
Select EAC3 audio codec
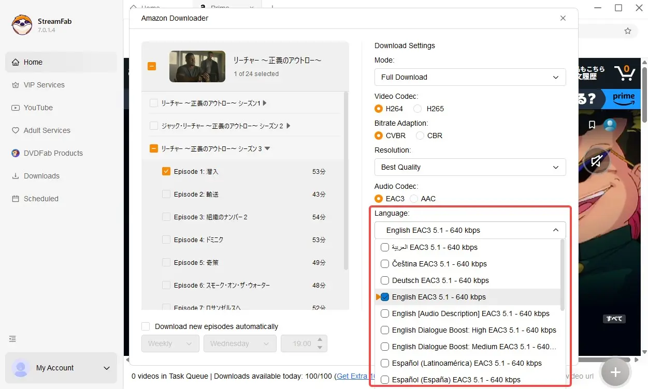click(379, 199)
